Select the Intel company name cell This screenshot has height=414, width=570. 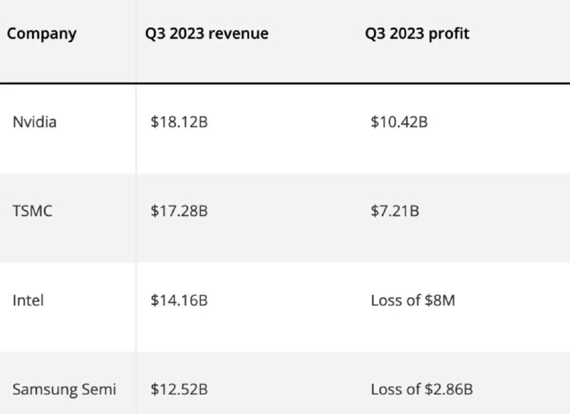pyautogui.click(x=28, y=300)
